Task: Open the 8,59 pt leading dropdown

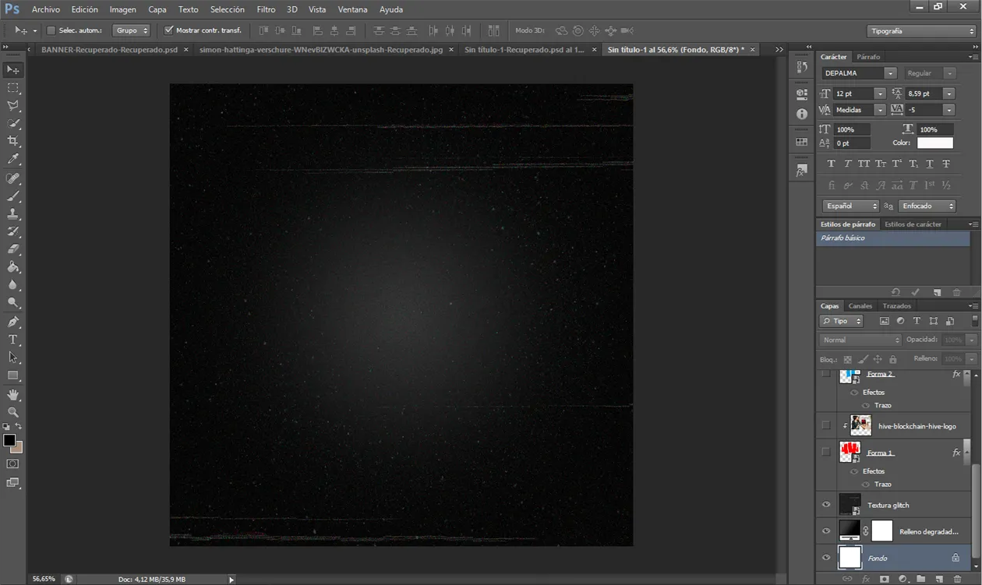Action: pos(948,93)
